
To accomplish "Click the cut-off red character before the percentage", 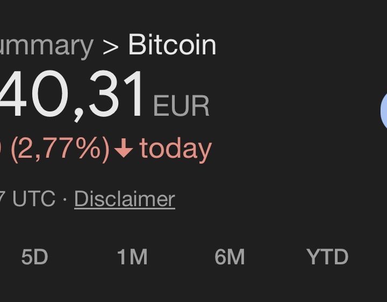I will pyautogui.click(x=2, y=149).
